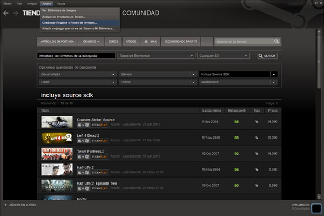Open the Steam menu

pyautogui.click(x=8, y=4)
